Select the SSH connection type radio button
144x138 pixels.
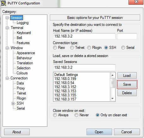106,48
